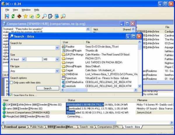Enable Only users with free slots
The image size is (175, 135).
pyautogui.click(x=11, y=82)
